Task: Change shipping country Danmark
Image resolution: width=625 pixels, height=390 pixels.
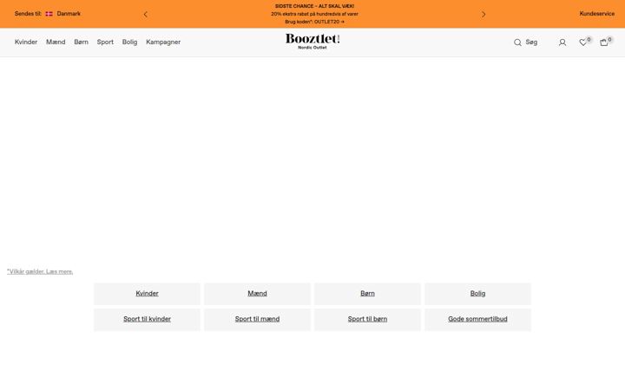Action: [69, 14]
